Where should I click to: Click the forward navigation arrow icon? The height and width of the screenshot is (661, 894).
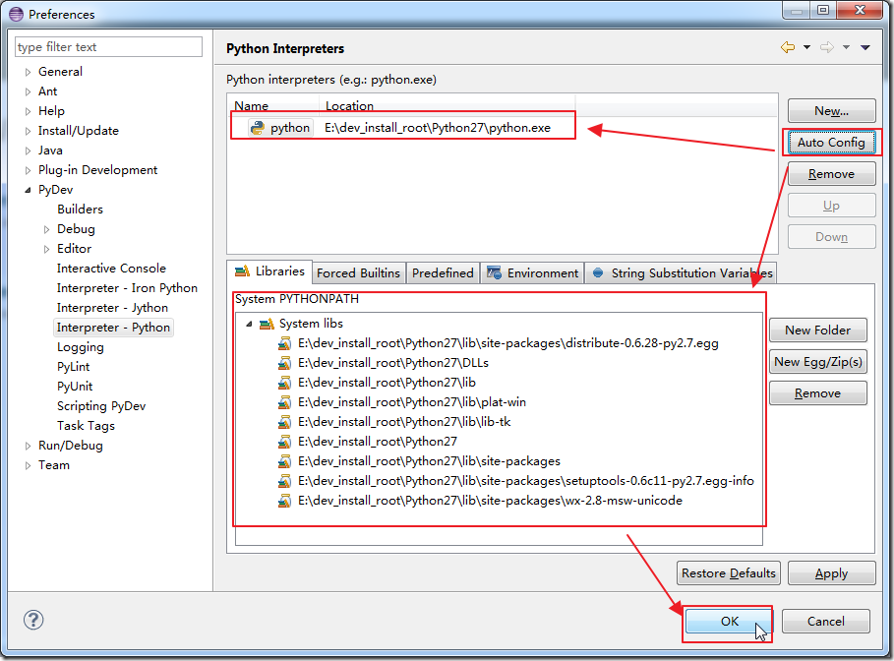click(826, 48)
